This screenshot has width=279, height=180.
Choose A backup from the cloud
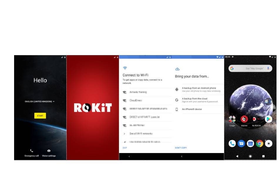pyautogui.click(x=199, y=100)
